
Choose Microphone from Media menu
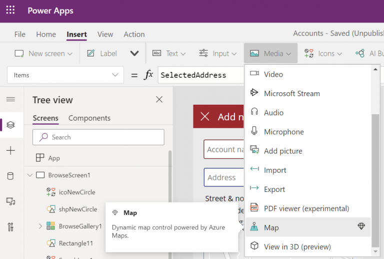(308, 132)
